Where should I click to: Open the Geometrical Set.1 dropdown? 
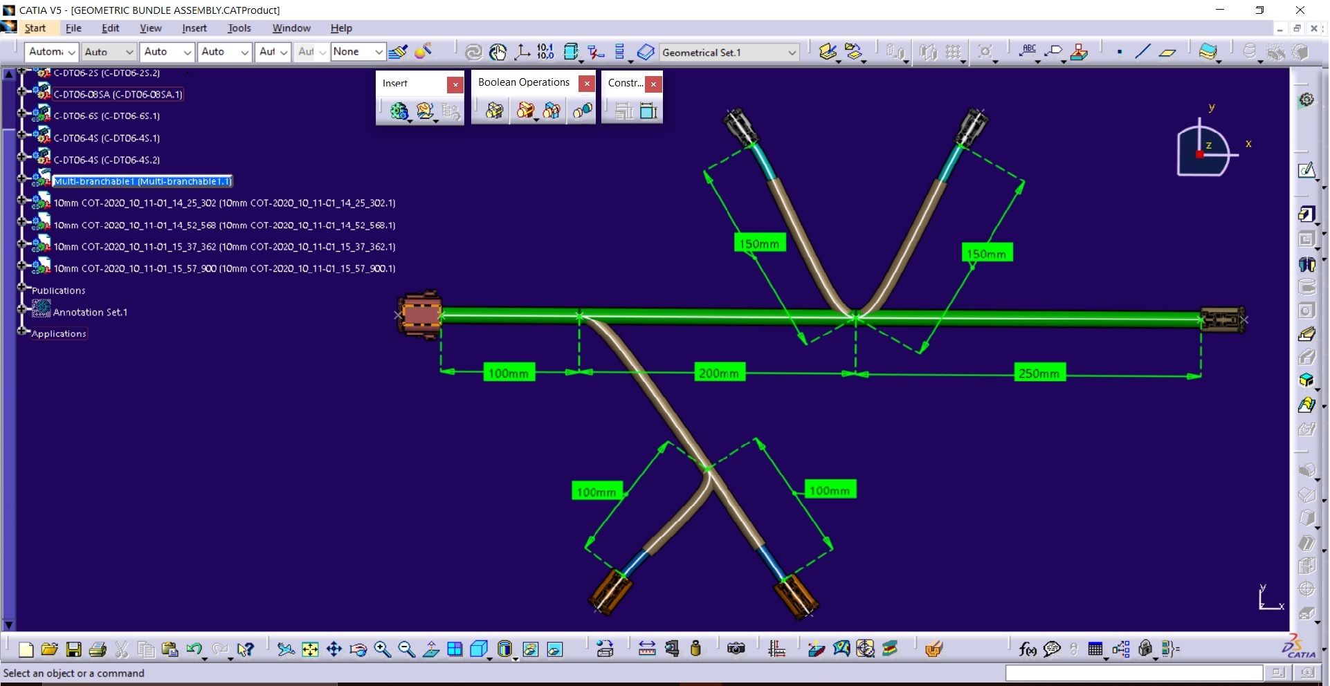792,53
